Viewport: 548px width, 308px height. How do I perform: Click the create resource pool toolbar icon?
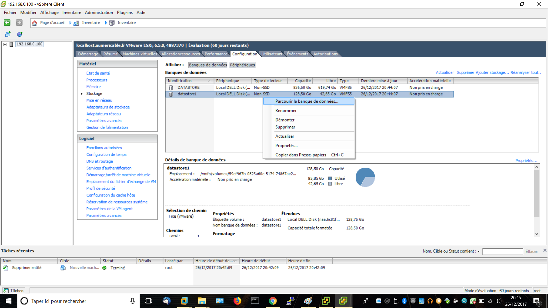20,34
